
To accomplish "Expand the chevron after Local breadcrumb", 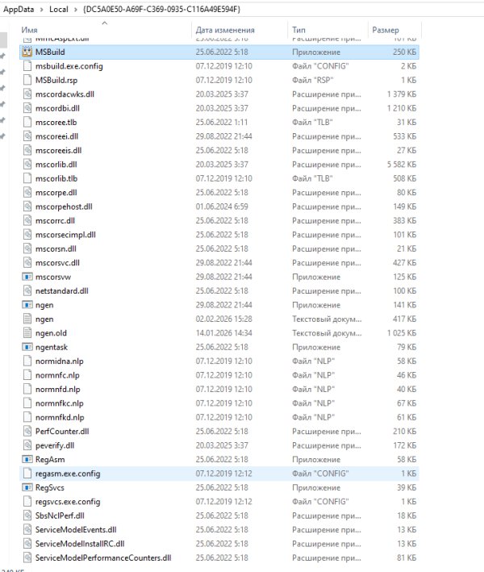I will click(76, 10).
